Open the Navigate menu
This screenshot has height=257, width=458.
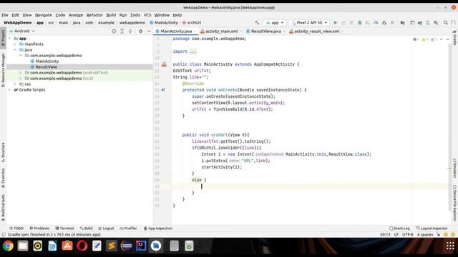coord(43,15)
